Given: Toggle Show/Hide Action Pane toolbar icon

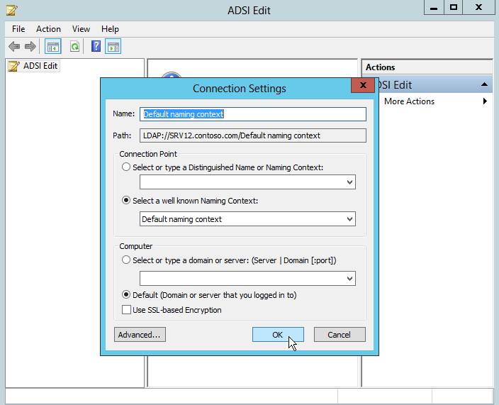Looking at the screenshot, I should [113, 47].
